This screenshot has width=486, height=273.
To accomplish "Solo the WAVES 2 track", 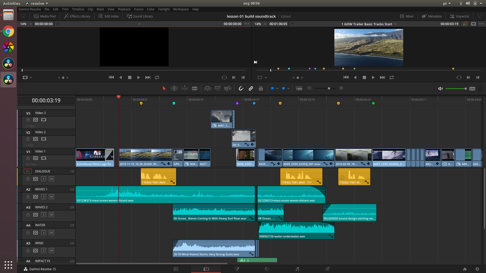I will [x=44, y=215].
